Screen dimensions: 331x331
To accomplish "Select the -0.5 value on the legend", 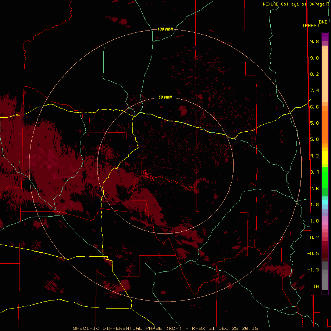I will (x=313, y=254).
